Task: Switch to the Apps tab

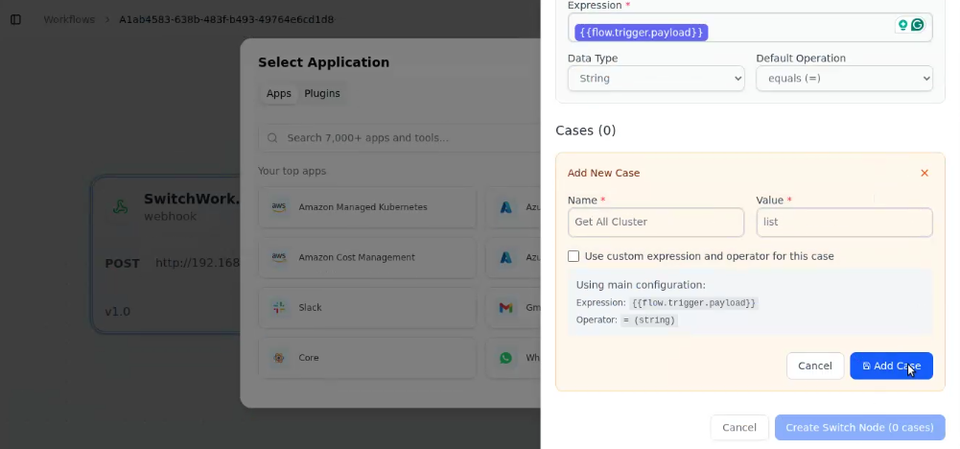Action: [x=278, y=93]
